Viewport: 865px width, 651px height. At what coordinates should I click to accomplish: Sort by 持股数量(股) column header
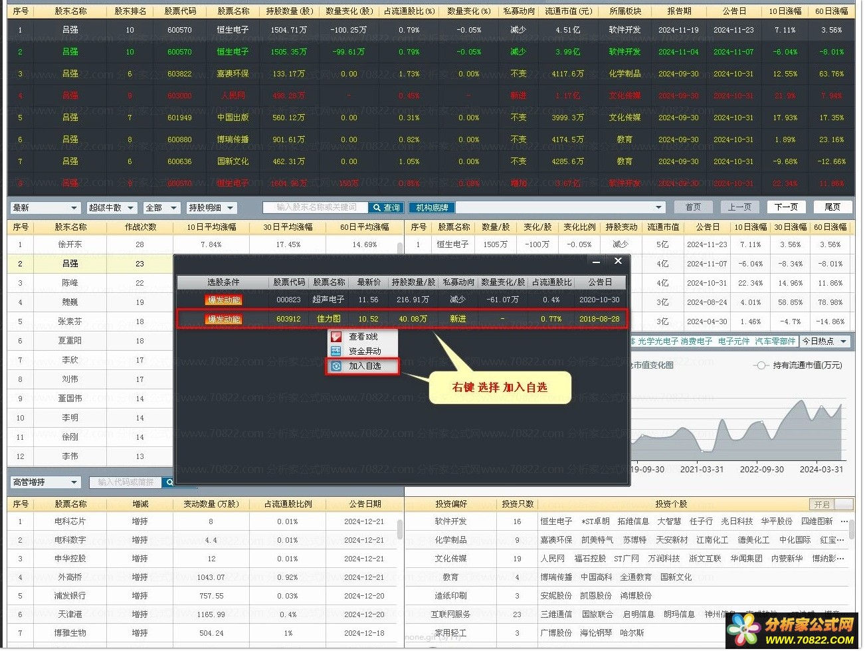coord(289,11)
